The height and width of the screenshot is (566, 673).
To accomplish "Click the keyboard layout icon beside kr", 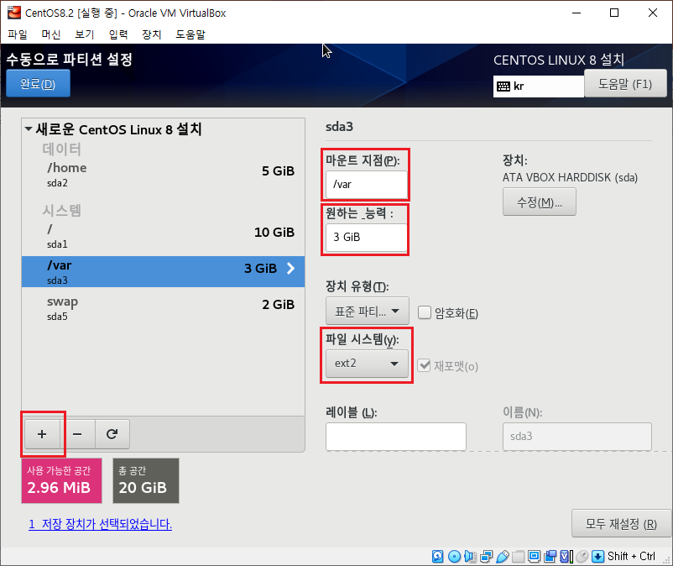I will point(503,86).
